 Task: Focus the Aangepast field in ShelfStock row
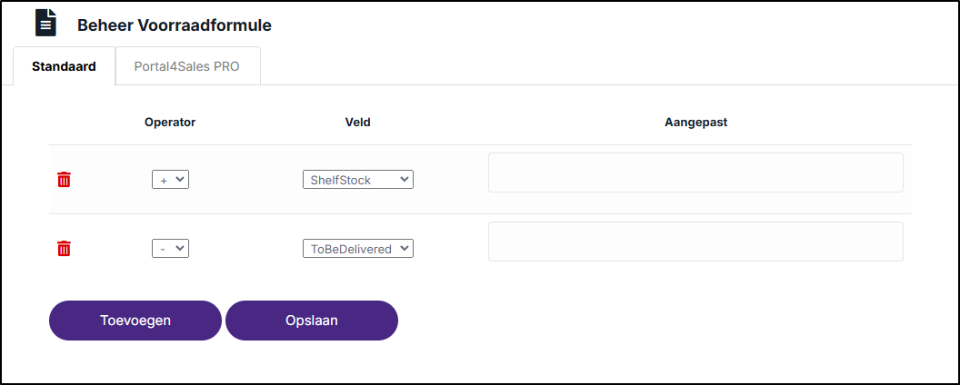695,173
